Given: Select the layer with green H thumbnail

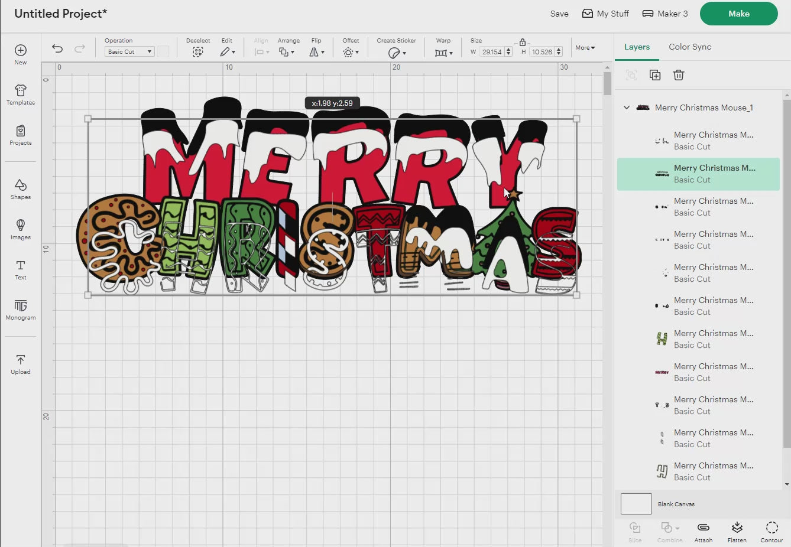Looking at the screenshot, I should [699, 339].
